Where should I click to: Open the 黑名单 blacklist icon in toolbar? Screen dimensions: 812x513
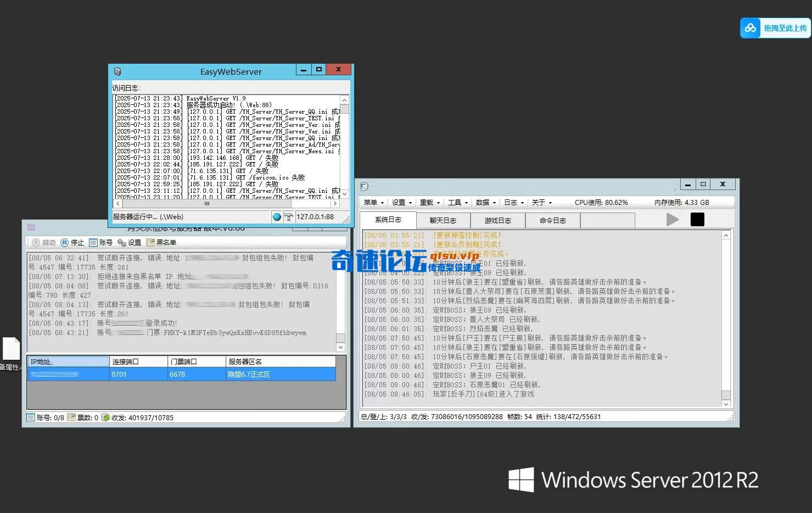point(150,242)
